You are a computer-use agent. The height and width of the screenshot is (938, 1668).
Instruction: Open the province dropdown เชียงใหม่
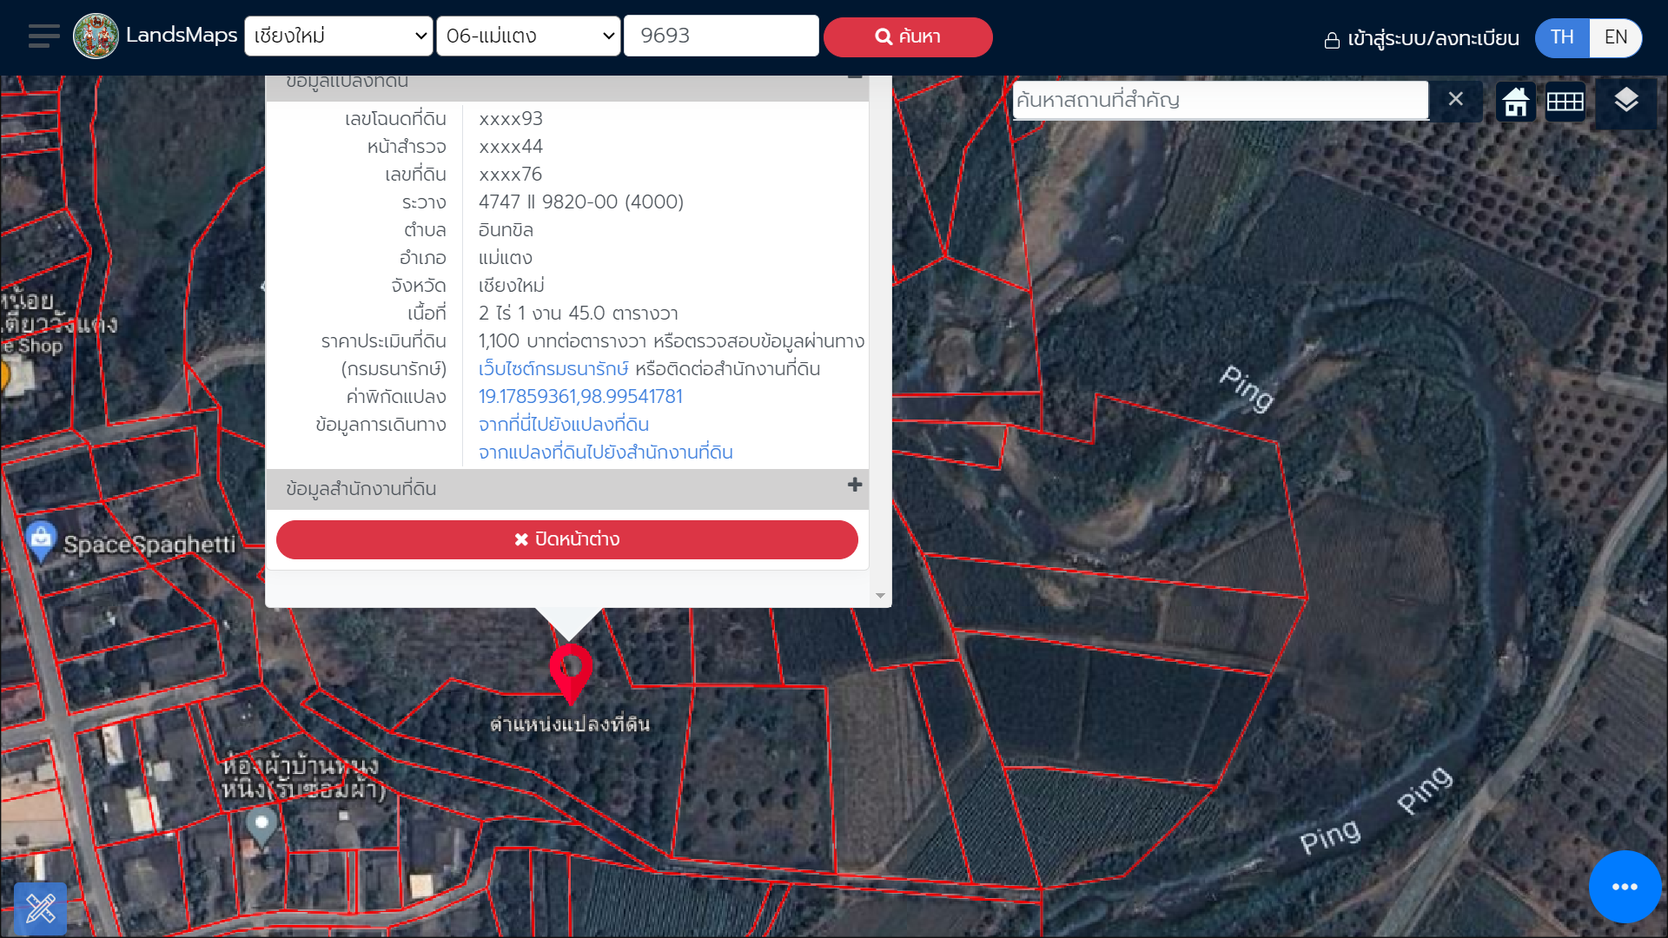pyautogui.click(x=339, y=36)
